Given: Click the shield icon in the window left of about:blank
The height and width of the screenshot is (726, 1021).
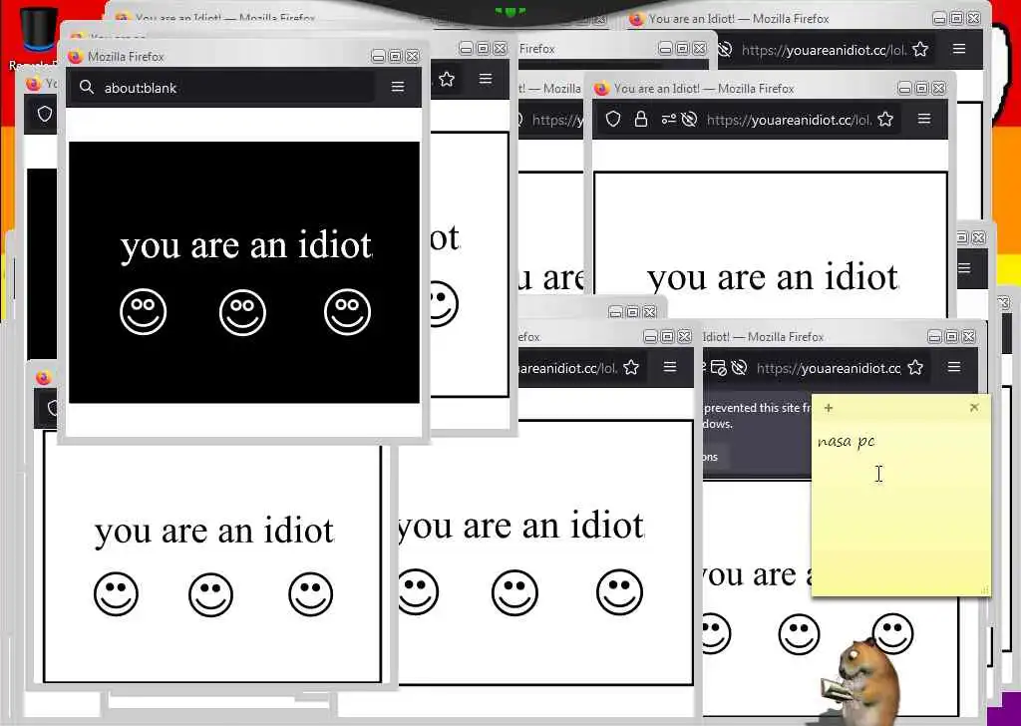Looking at the screenshot, I should click(x=44, y=114).
